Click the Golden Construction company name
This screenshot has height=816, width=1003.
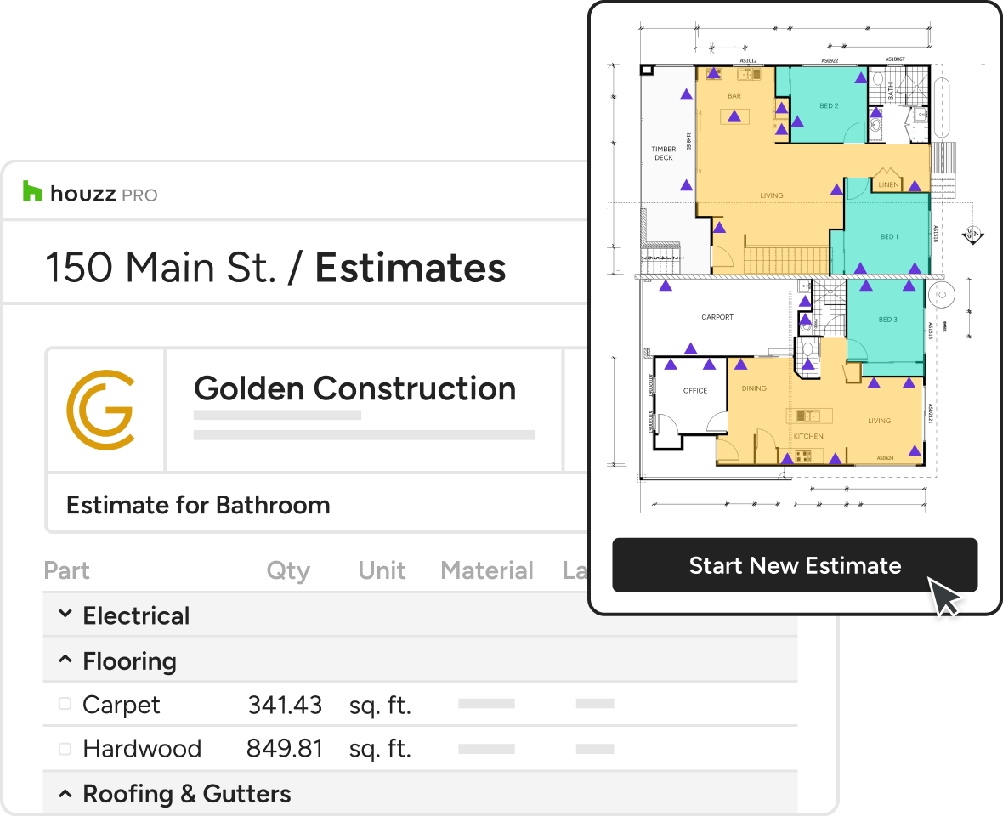(x=354, y=388)
